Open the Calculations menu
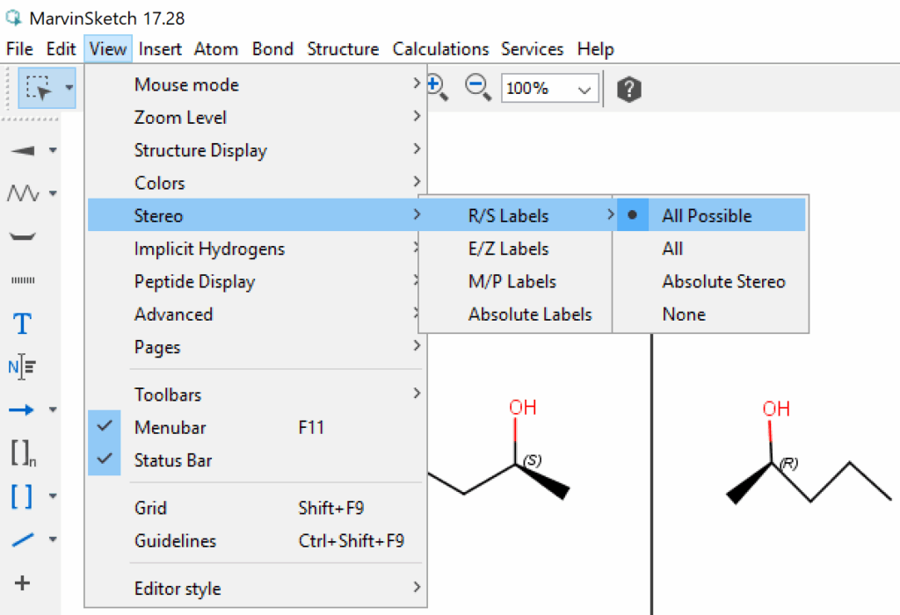 440,49
